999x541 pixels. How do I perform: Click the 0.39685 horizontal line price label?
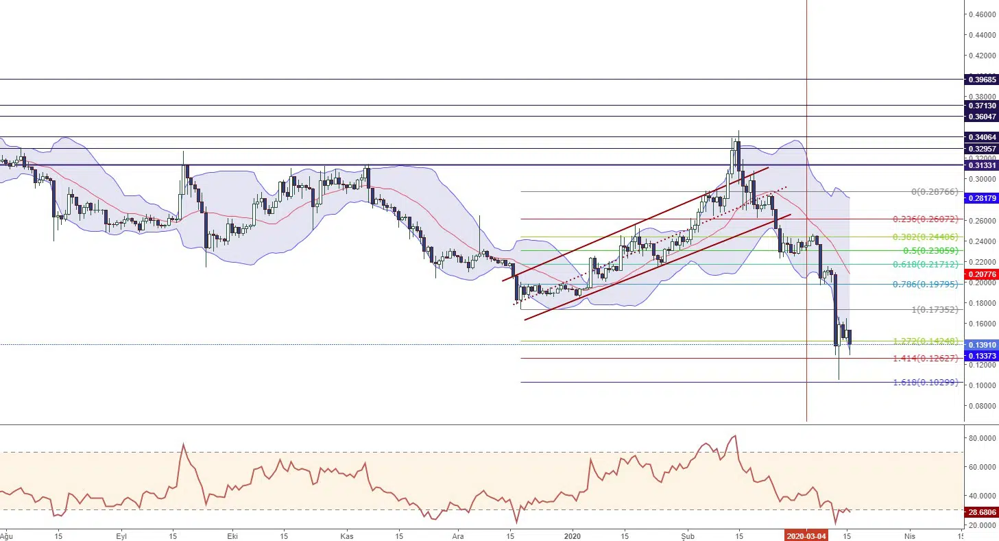click(980, 80)
